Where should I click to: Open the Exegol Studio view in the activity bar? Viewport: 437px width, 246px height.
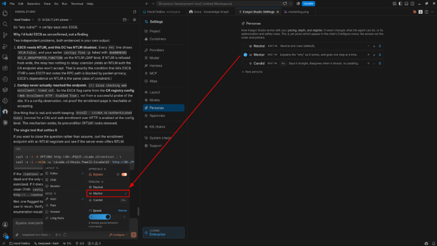pyautogui.click(x=5, y=112)
